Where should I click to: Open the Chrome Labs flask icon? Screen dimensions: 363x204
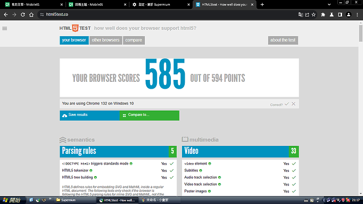[331, 14]
